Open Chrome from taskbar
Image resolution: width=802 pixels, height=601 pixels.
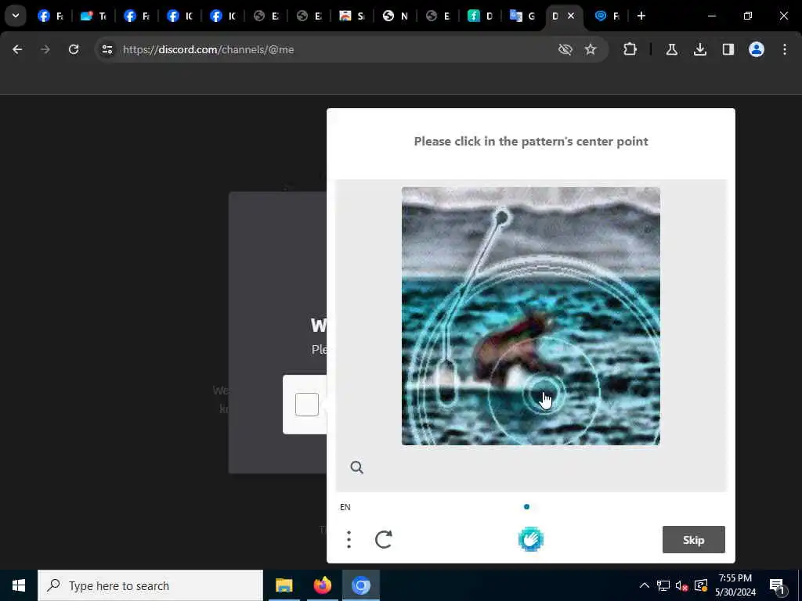pos(360,585)
